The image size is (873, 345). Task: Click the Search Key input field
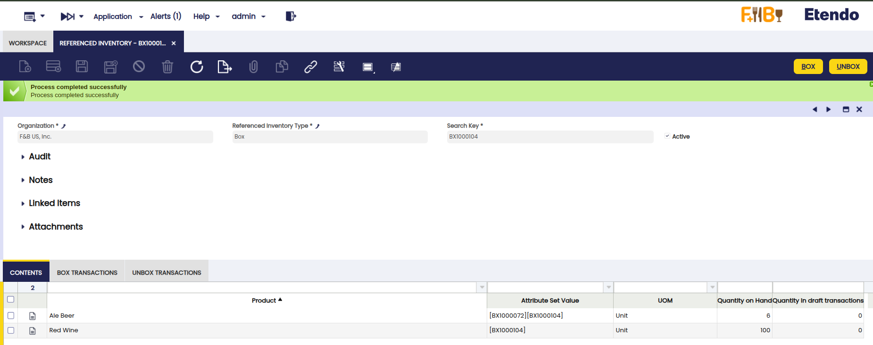point(549,137)
